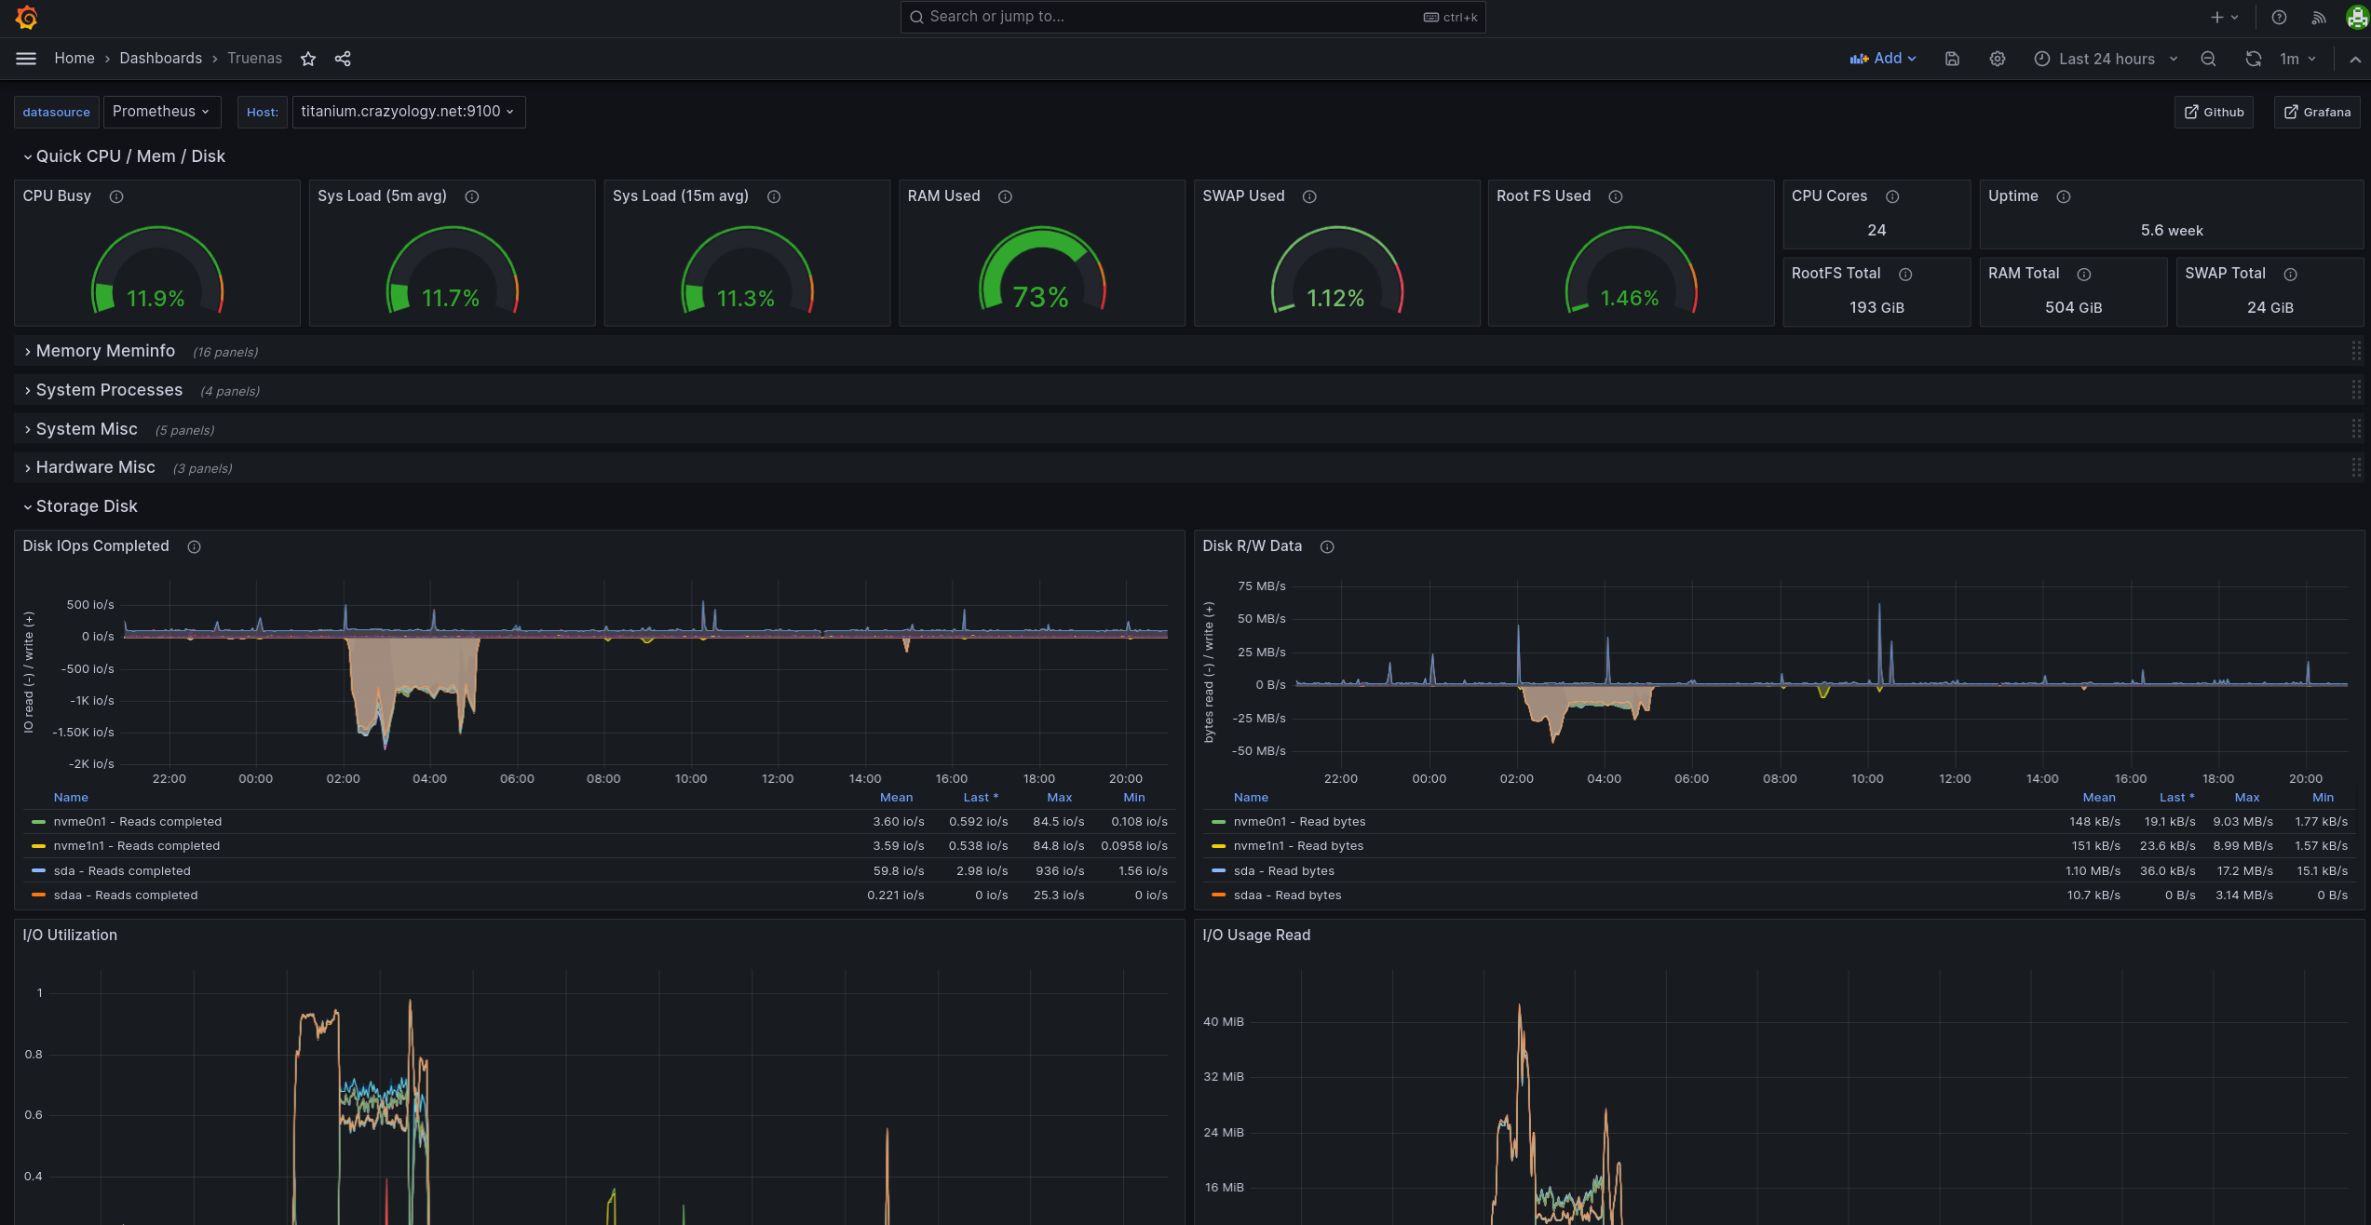Toggle nvme0n1 Reads completed series visibility

coord(137,822)
